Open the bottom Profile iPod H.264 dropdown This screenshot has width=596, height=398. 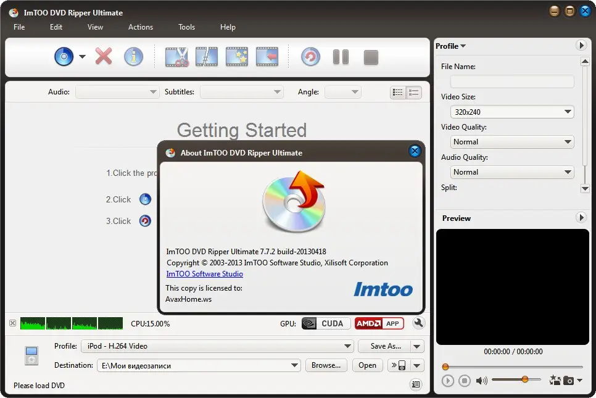point(217,346)
